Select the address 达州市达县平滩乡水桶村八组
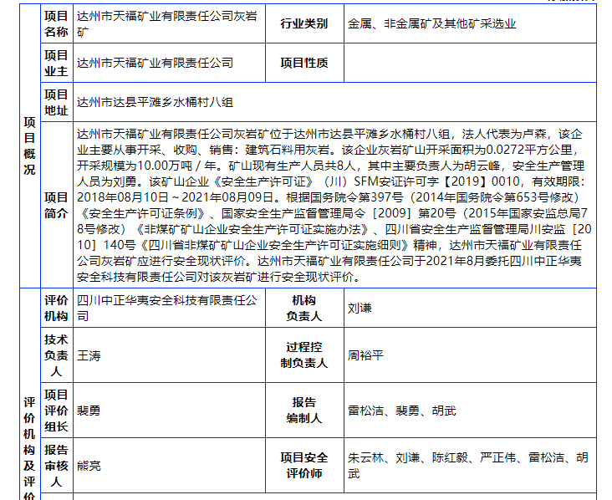 click(155, 103)
